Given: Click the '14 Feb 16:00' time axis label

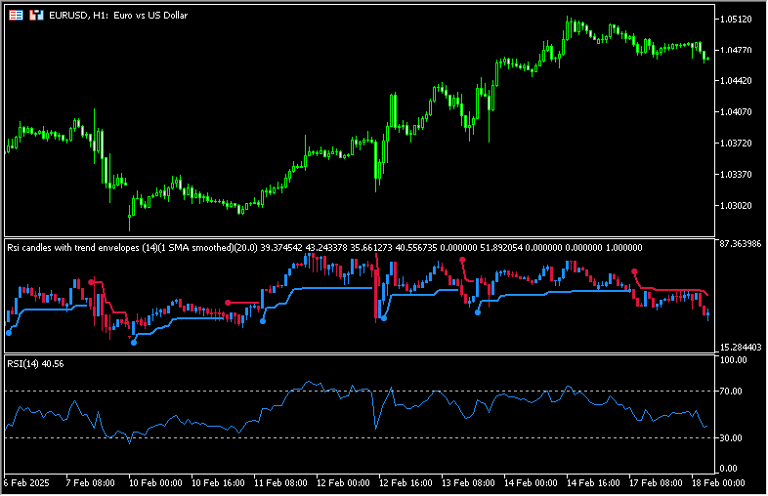Looking at the screenshot, I should tap(593, 483).
